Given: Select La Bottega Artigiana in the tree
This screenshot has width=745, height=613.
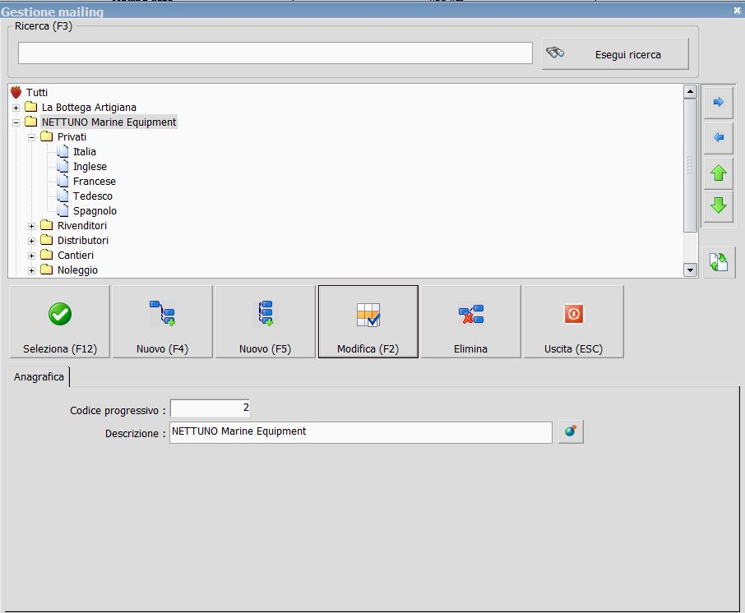Looking at the screenshot, I should 89,108.
